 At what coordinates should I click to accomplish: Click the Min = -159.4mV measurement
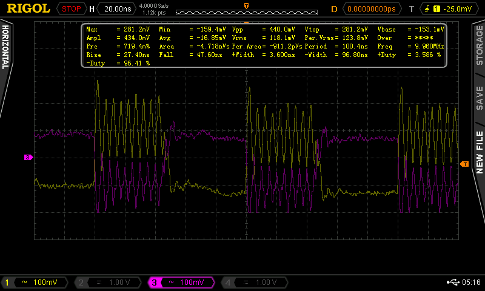[192, 29]
